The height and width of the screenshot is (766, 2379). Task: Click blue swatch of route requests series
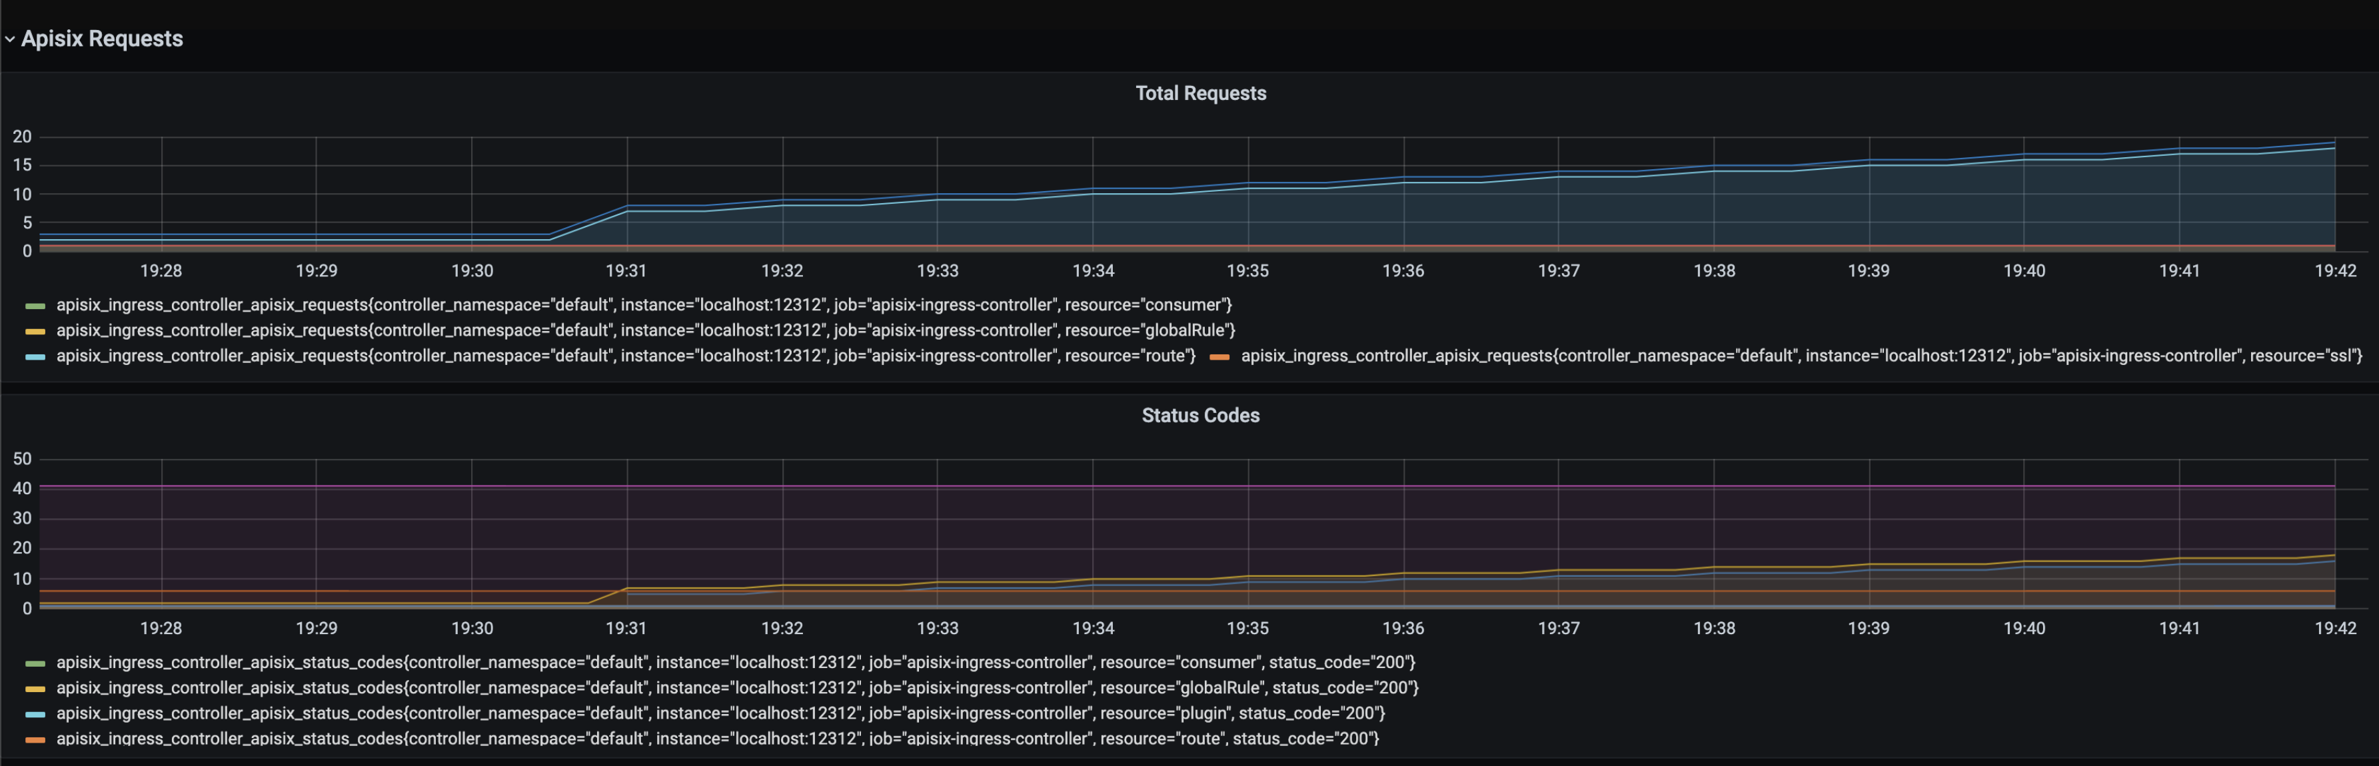pyautogui.click(x=35, y=356)
